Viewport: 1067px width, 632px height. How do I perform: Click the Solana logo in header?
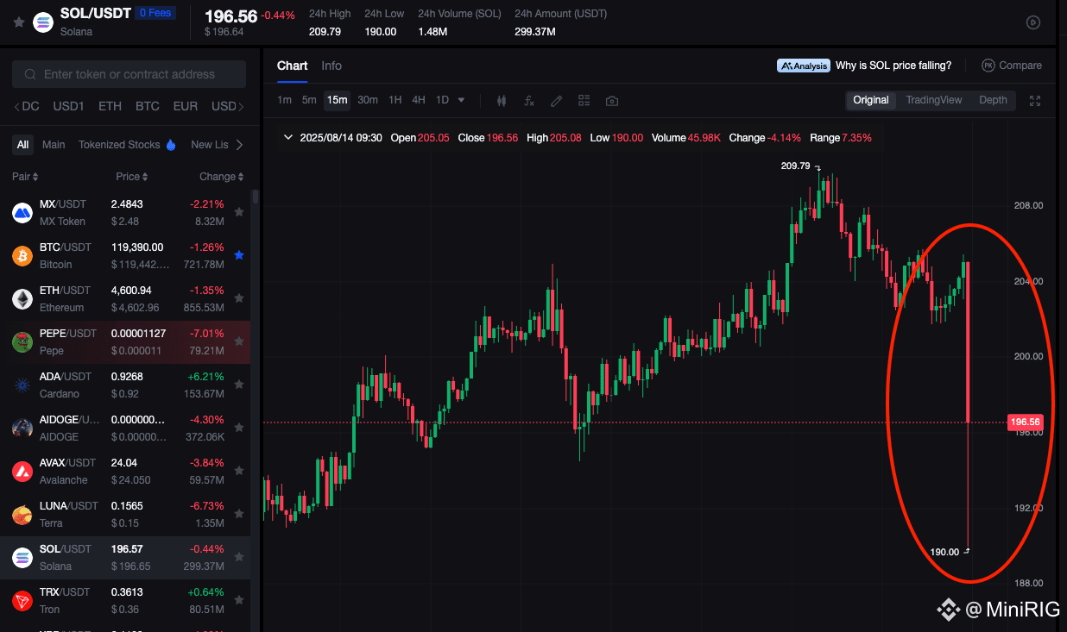coord(43,22)
